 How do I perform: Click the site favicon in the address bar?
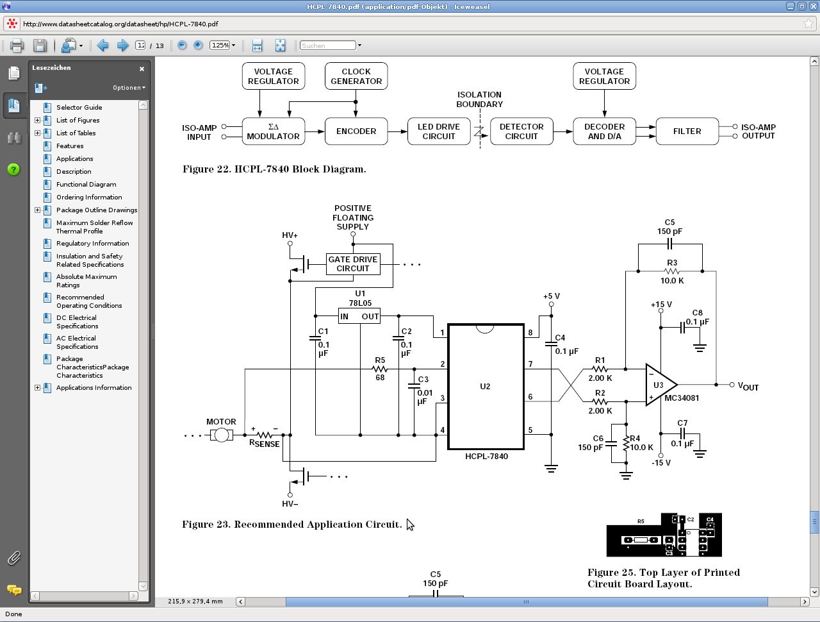[12, 24]
